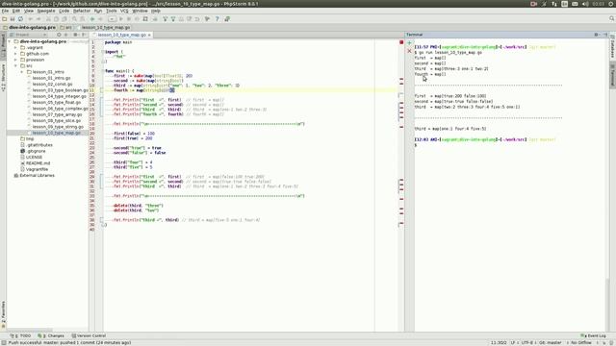Screen dimensions: 616x346
Task: Open the File menu
Action: (5, 11)
